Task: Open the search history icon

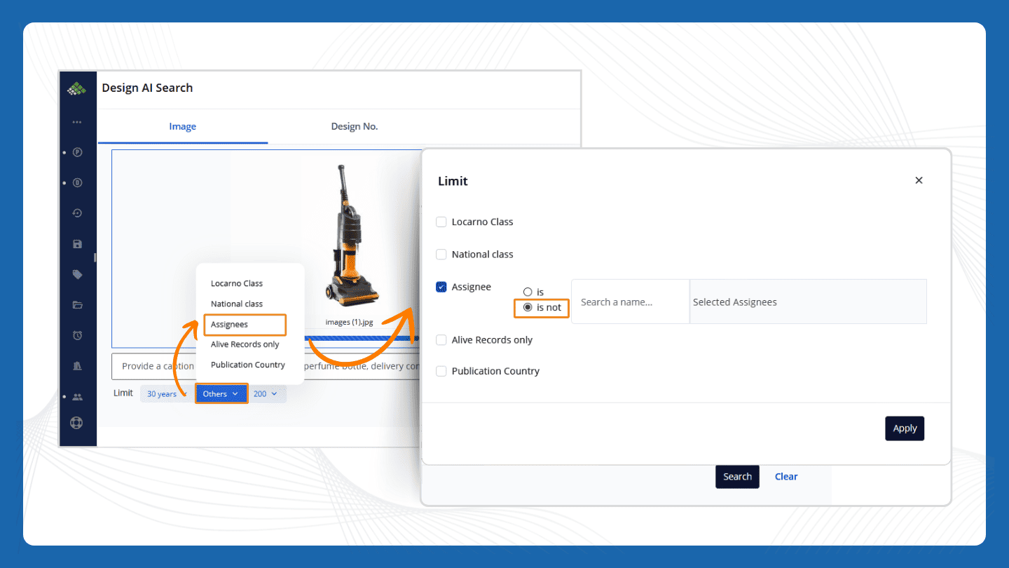Action: tap(78, 213)
